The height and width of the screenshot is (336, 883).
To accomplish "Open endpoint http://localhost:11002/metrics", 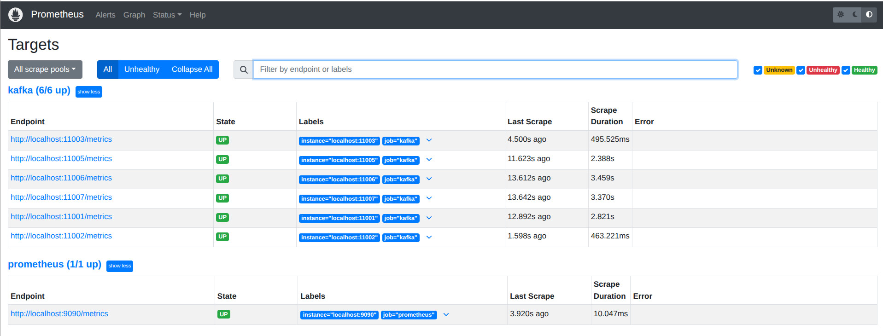I will [x=61, y=236].
